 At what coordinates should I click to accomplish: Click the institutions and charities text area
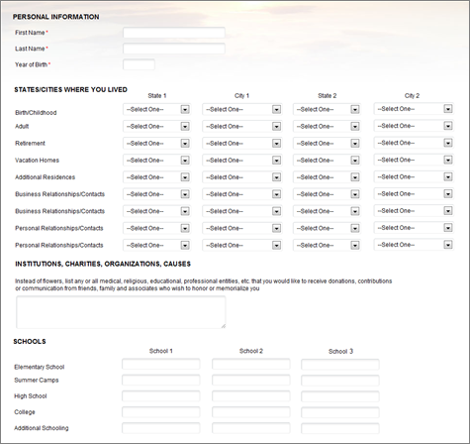click(121, 312)
